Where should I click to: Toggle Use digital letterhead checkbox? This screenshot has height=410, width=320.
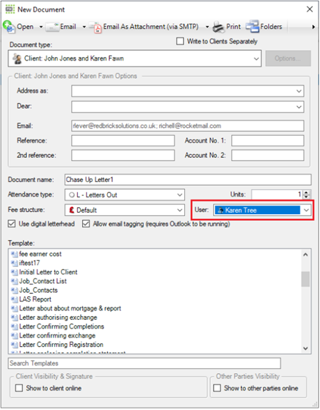click(12, 224)
